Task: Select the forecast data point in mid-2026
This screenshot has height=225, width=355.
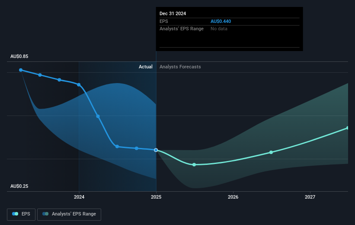Action: [x=271, y=152]
